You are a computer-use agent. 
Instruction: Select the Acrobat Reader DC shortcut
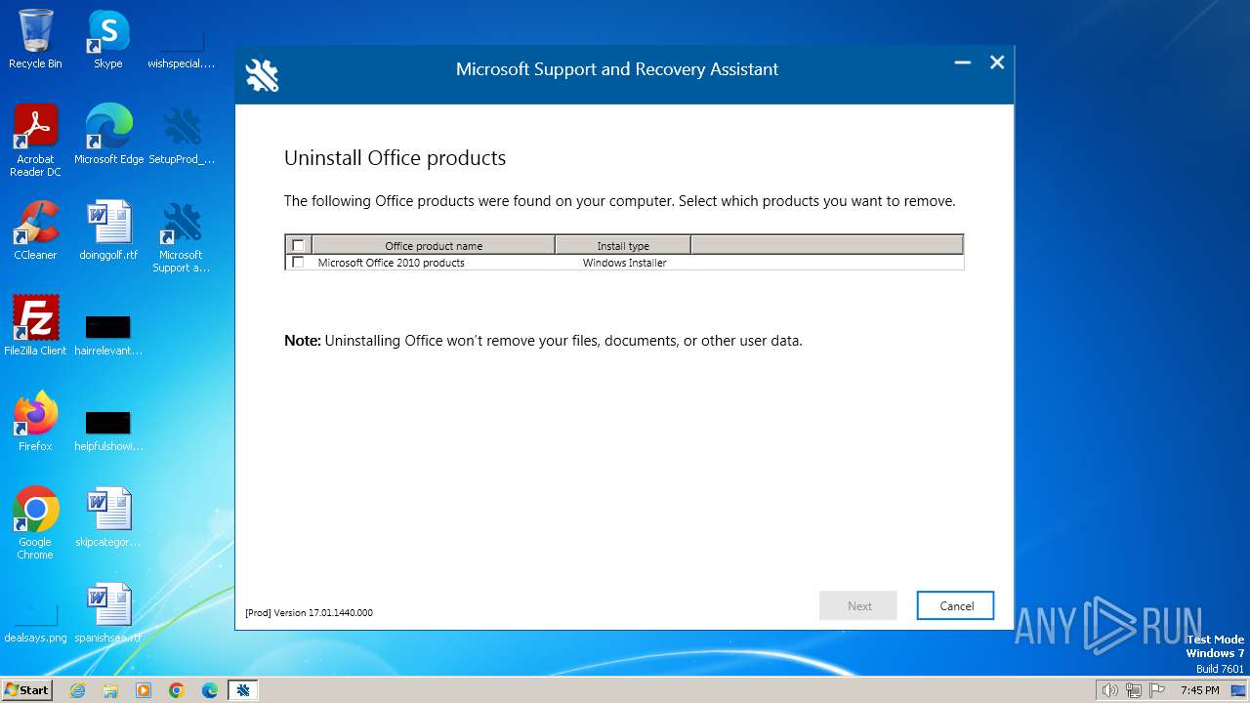tap(35, 141)
